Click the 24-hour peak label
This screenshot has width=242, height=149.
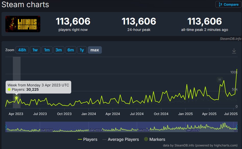pyautogui.click(x=139, y=30)
